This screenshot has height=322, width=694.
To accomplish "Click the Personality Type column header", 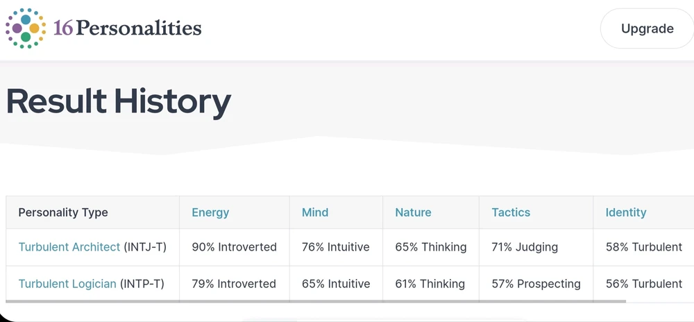I will [63, 212].
